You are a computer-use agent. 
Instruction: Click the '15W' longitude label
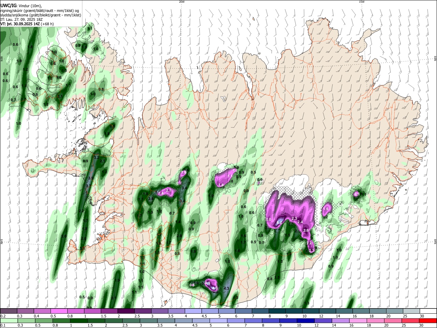click(x=362, y=2)
